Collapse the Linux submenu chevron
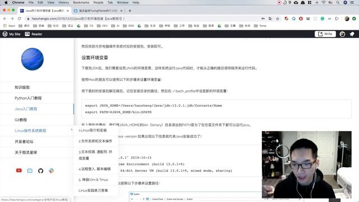The image size is (359, 202). click(x=71, y=130)
